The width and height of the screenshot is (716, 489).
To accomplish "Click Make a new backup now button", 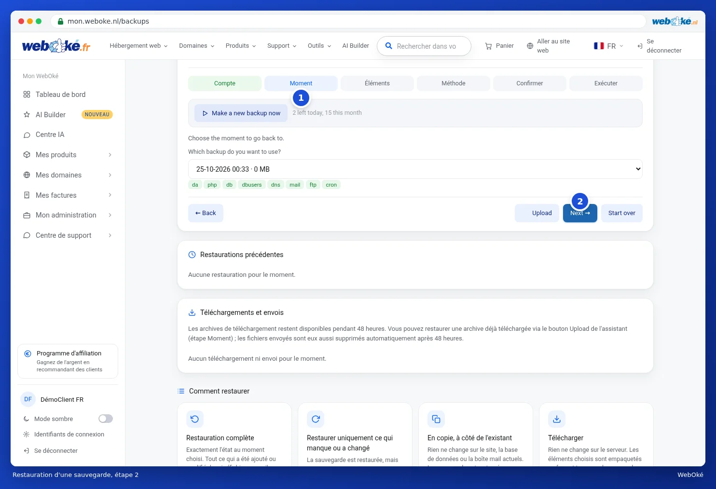I will point(241,113).
